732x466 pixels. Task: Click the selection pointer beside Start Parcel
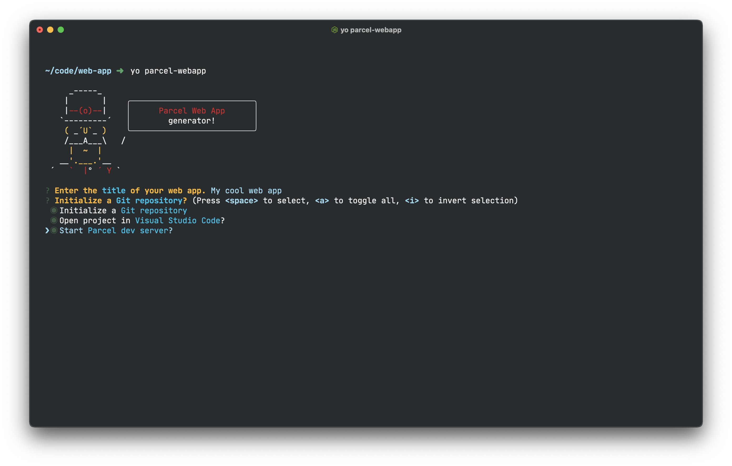click(x=47, y=231)
